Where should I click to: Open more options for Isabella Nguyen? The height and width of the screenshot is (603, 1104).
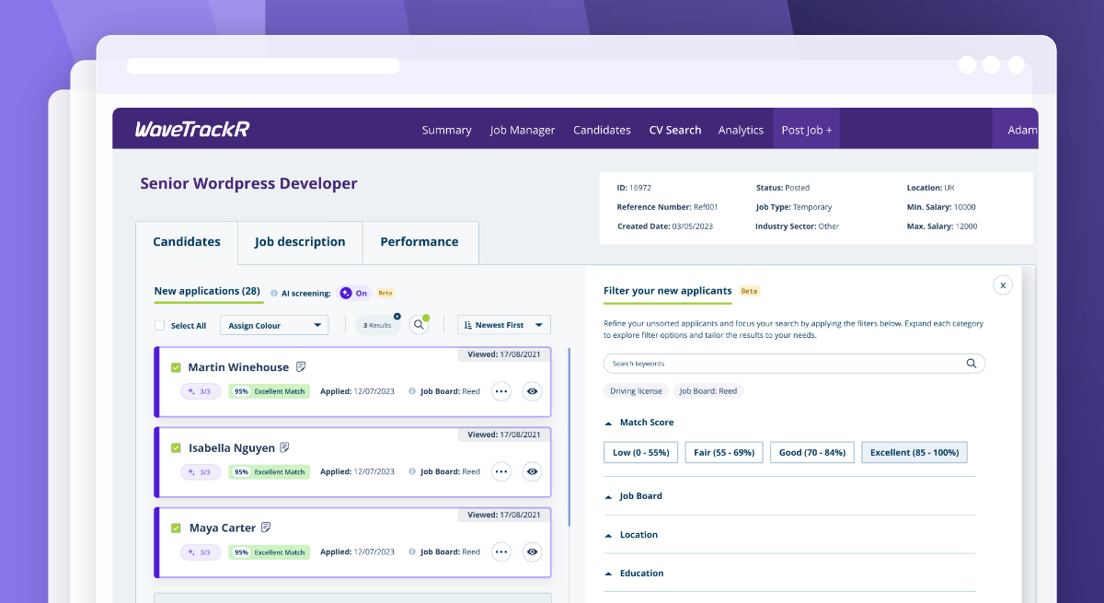point(501,471)
